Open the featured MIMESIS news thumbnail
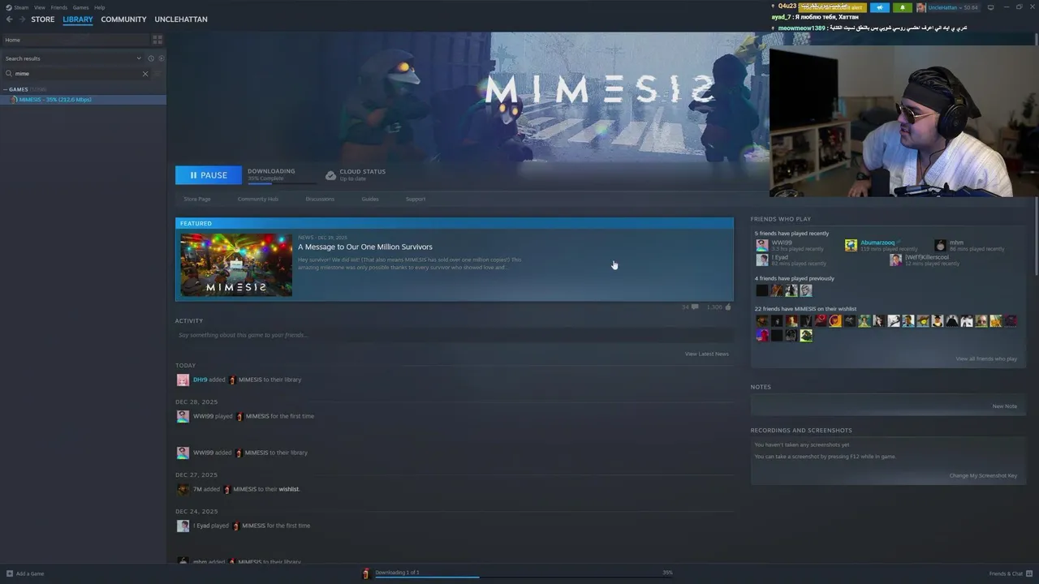This screenshot has width=1039, height=584. tap(236, 265)
